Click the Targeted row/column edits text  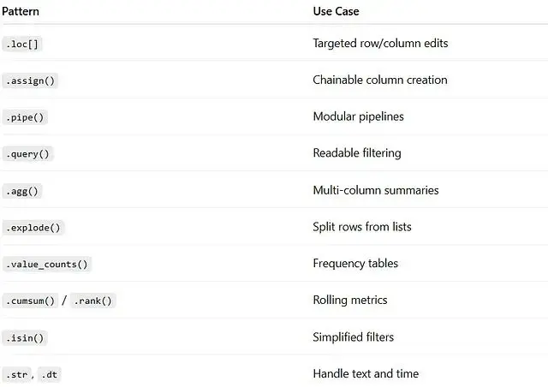pyautogui.click(x=380, y=43)
